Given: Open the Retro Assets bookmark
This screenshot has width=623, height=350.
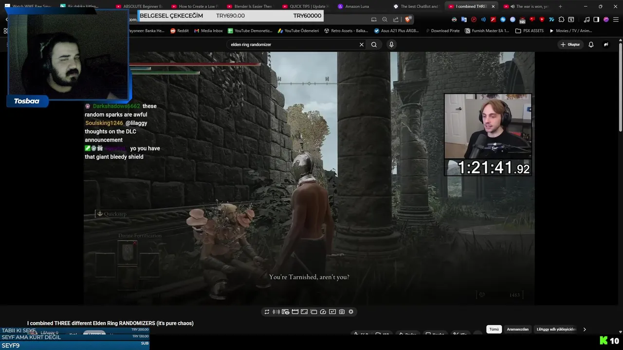Looking at the screenshot, I should point(346,31).
